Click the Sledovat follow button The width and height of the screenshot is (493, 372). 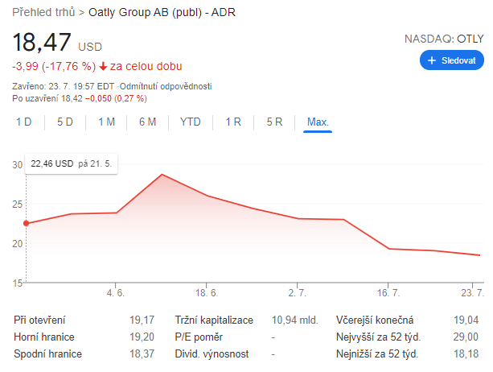[451, 60]
